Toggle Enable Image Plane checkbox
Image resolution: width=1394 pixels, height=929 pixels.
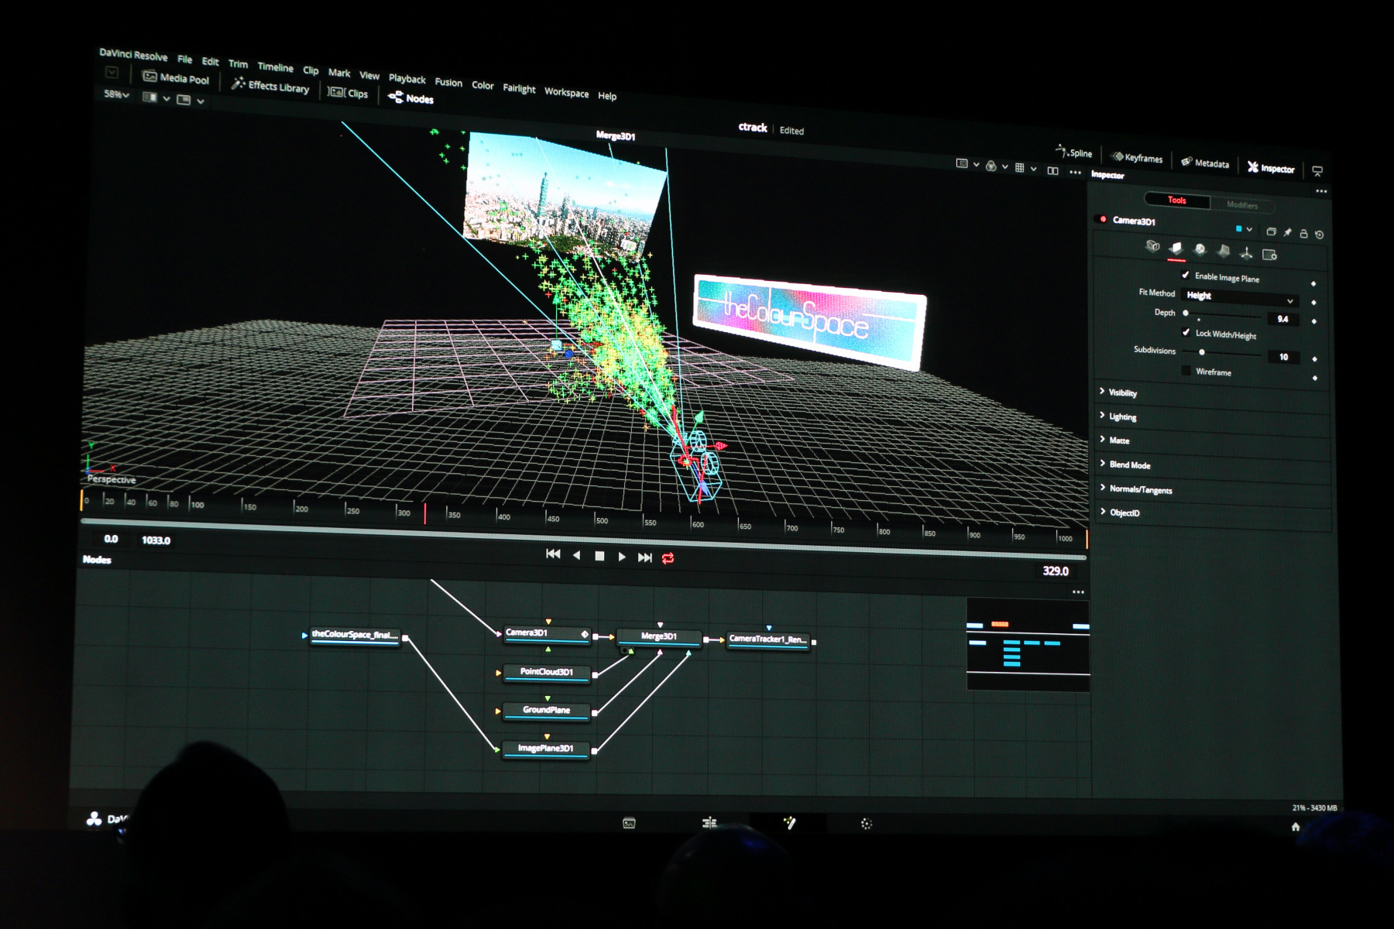[x=1185, y=275]
